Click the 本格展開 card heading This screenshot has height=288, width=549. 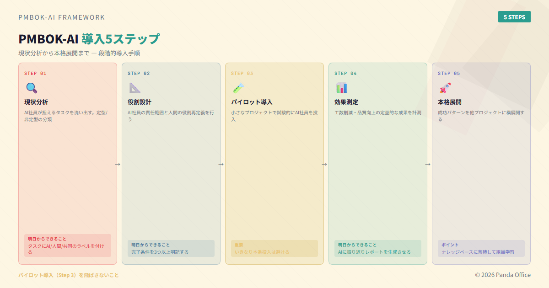point(450,102)
